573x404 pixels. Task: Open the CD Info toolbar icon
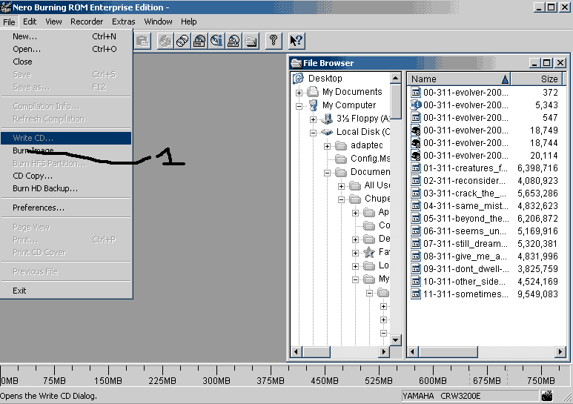pyautogui.click(x=216, y=41)
